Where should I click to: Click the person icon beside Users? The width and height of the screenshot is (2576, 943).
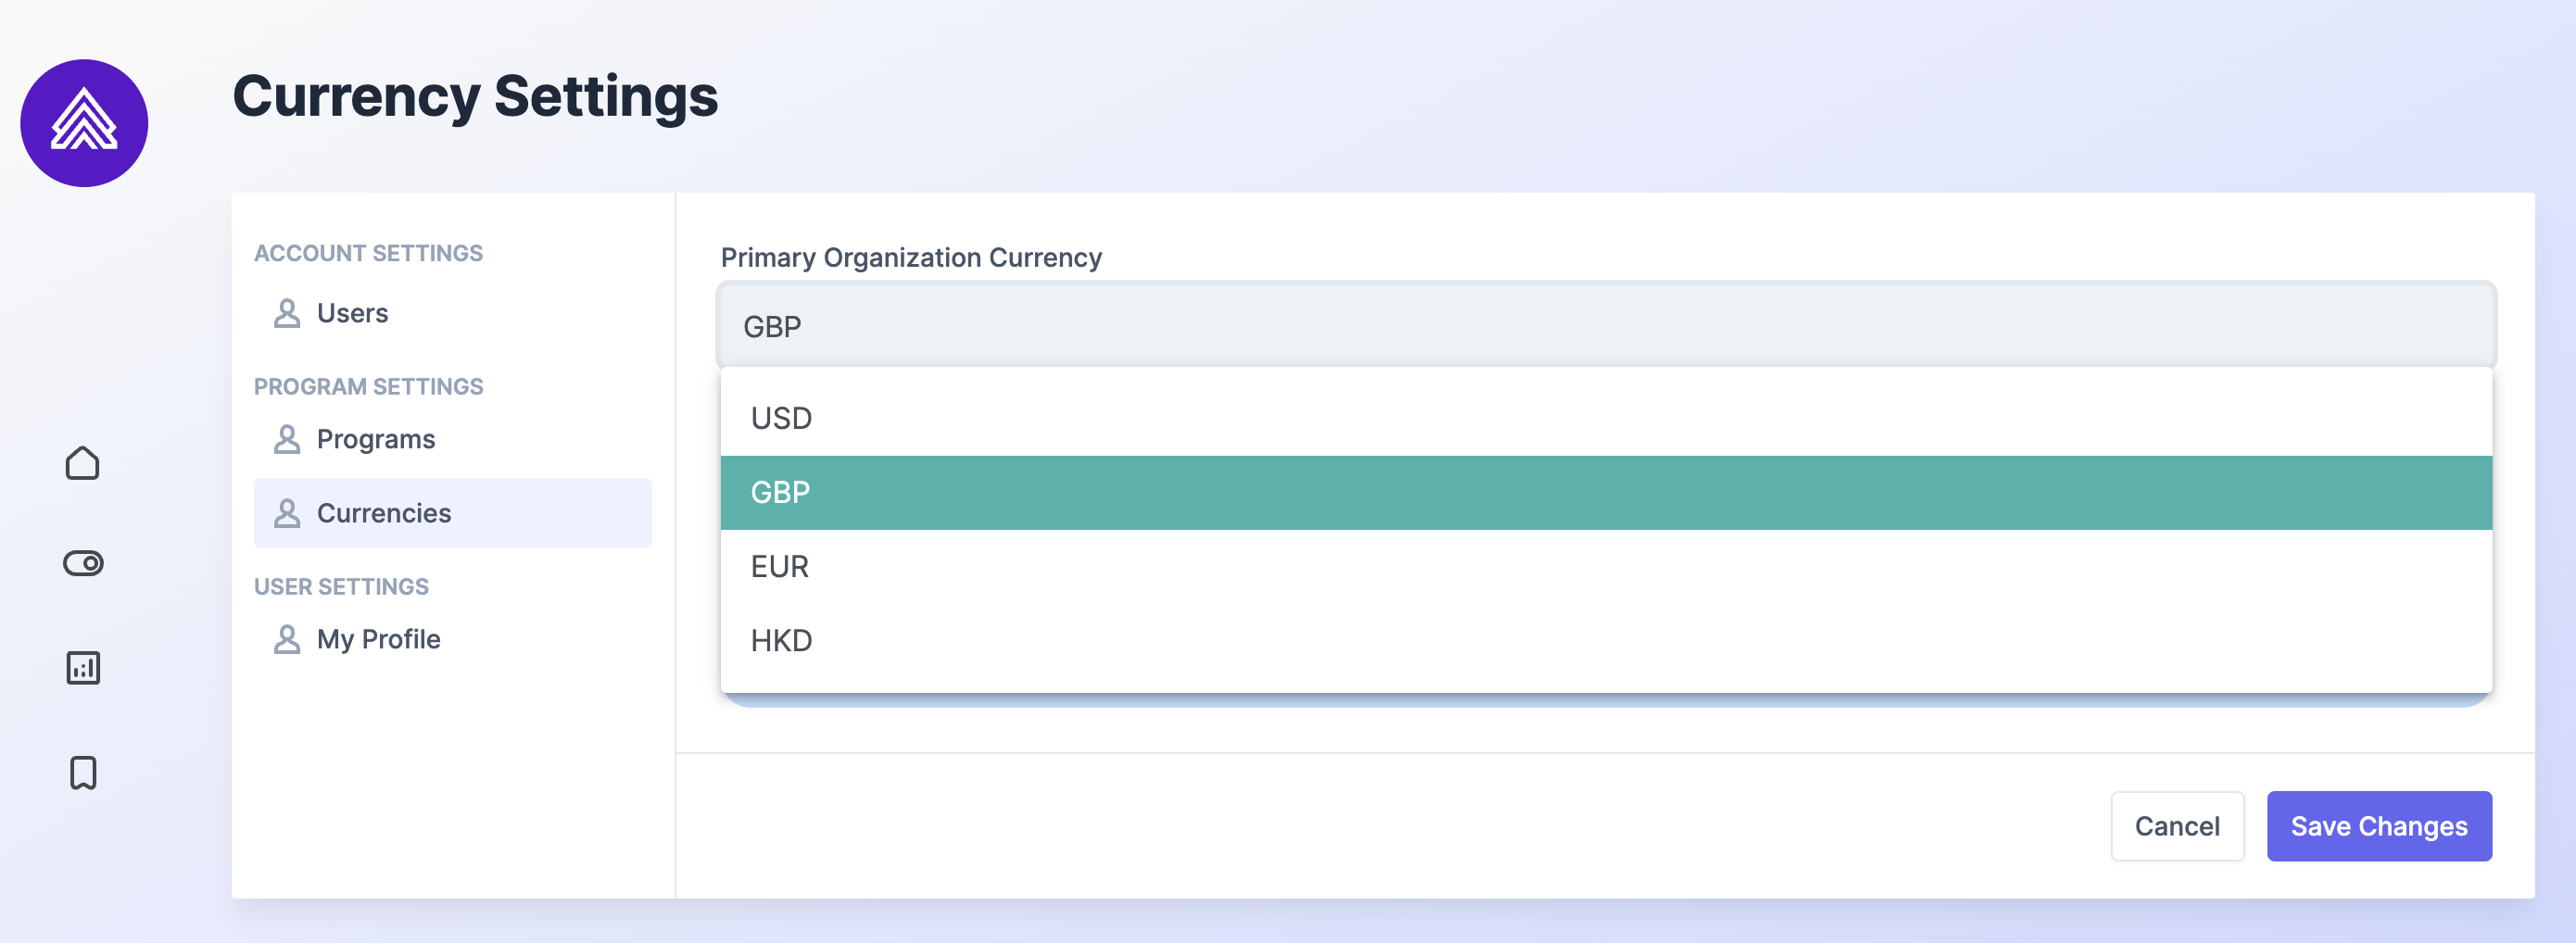(287, 313)
